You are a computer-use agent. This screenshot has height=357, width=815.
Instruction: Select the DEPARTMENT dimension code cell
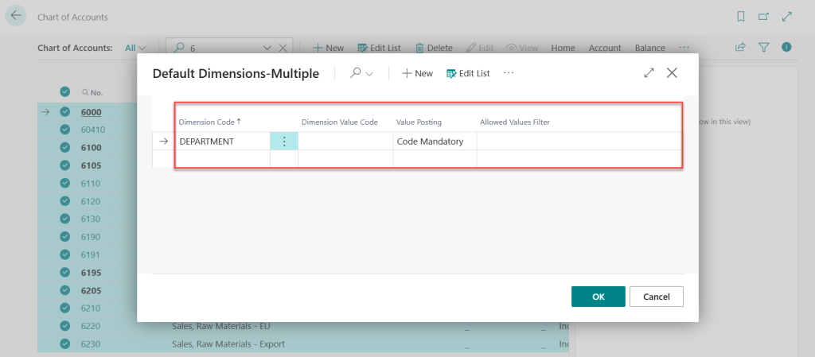[223, 142]
